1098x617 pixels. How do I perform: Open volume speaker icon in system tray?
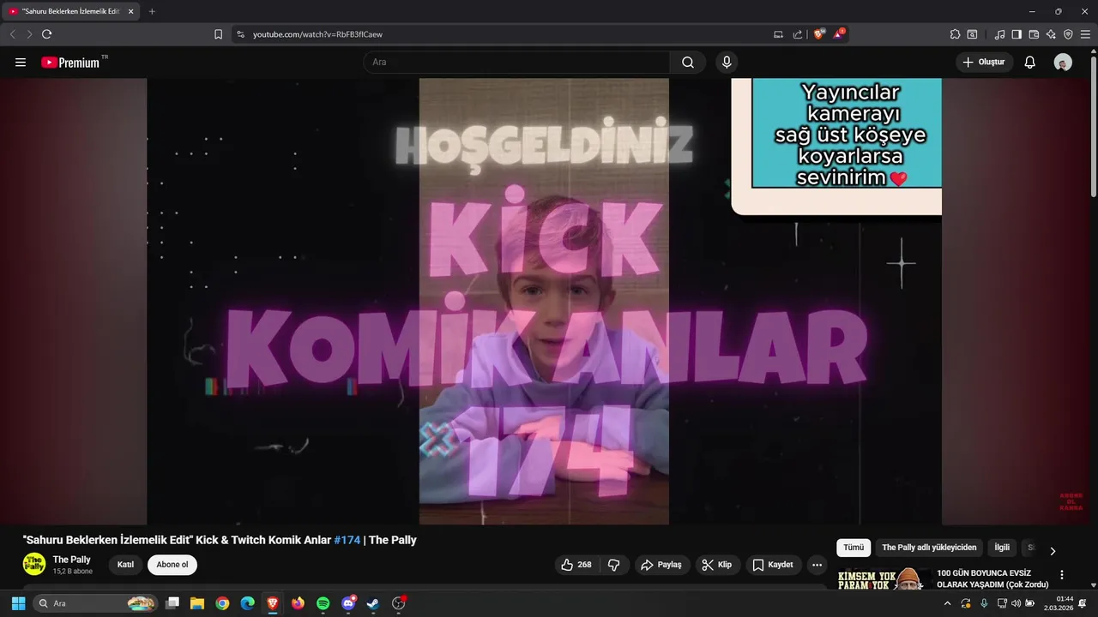click(x=1016, y=603)
